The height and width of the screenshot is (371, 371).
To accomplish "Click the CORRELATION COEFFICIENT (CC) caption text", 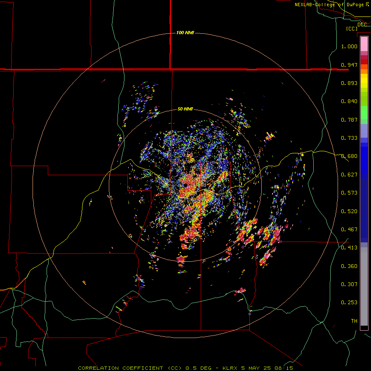I will point(130,368).
